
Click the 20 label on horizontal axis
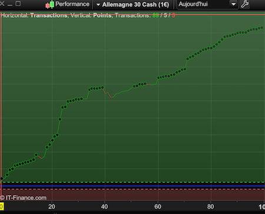(x=52, y=206)
